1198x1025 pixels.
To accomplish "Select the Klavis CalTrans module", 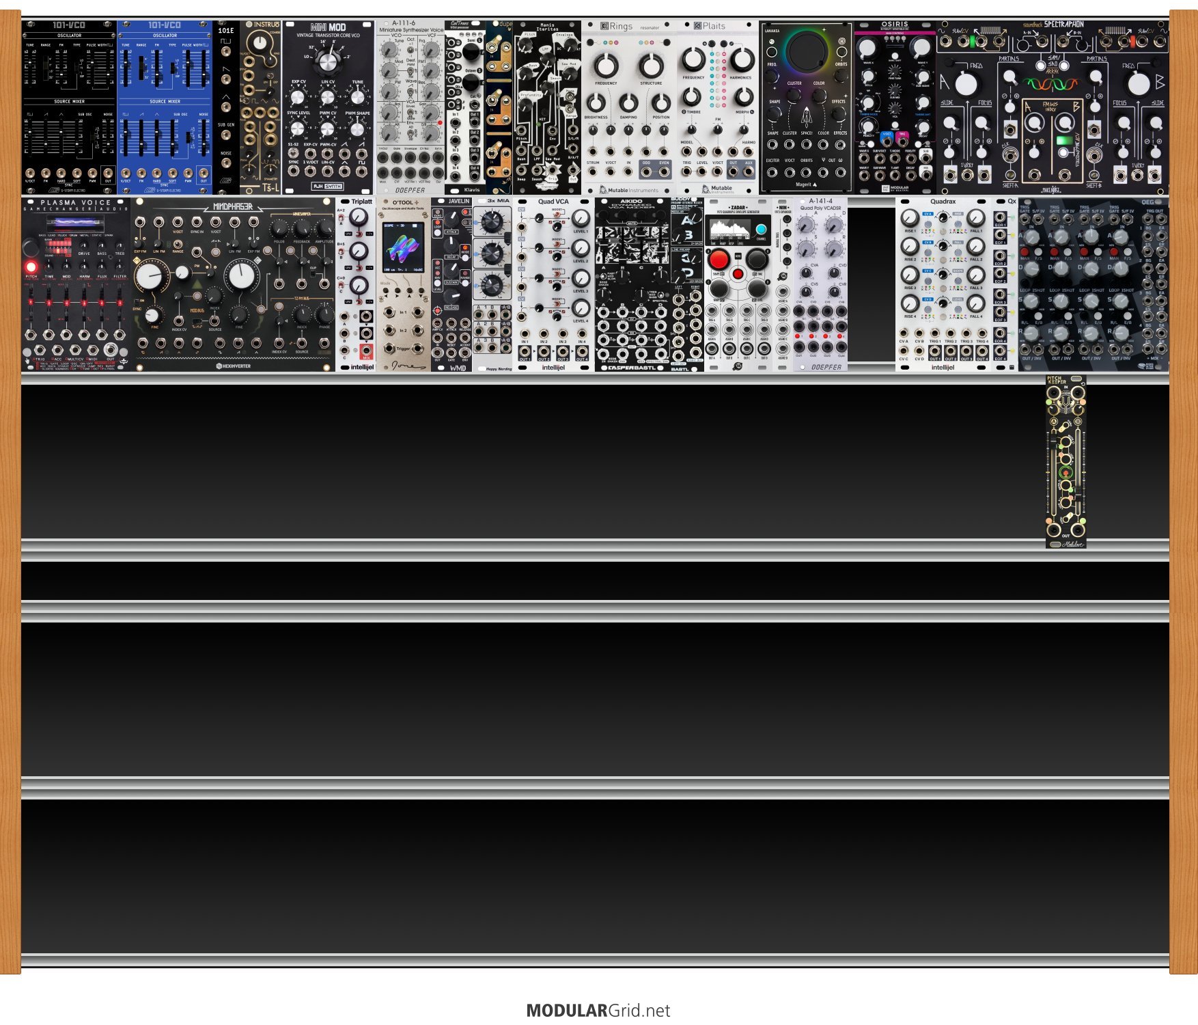I will point(465,107).
